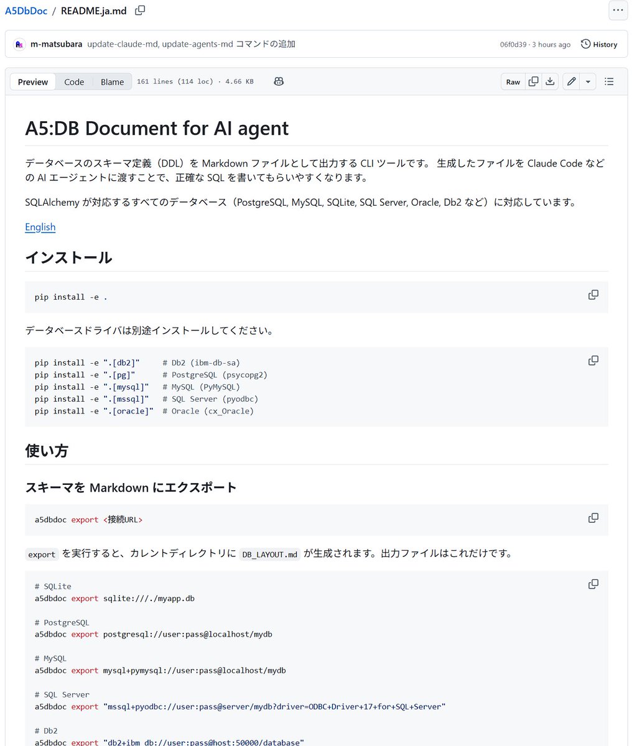Viewport: 632px width, 746px height.
Task: Open the file History
Action: click(x=599, y=44)
